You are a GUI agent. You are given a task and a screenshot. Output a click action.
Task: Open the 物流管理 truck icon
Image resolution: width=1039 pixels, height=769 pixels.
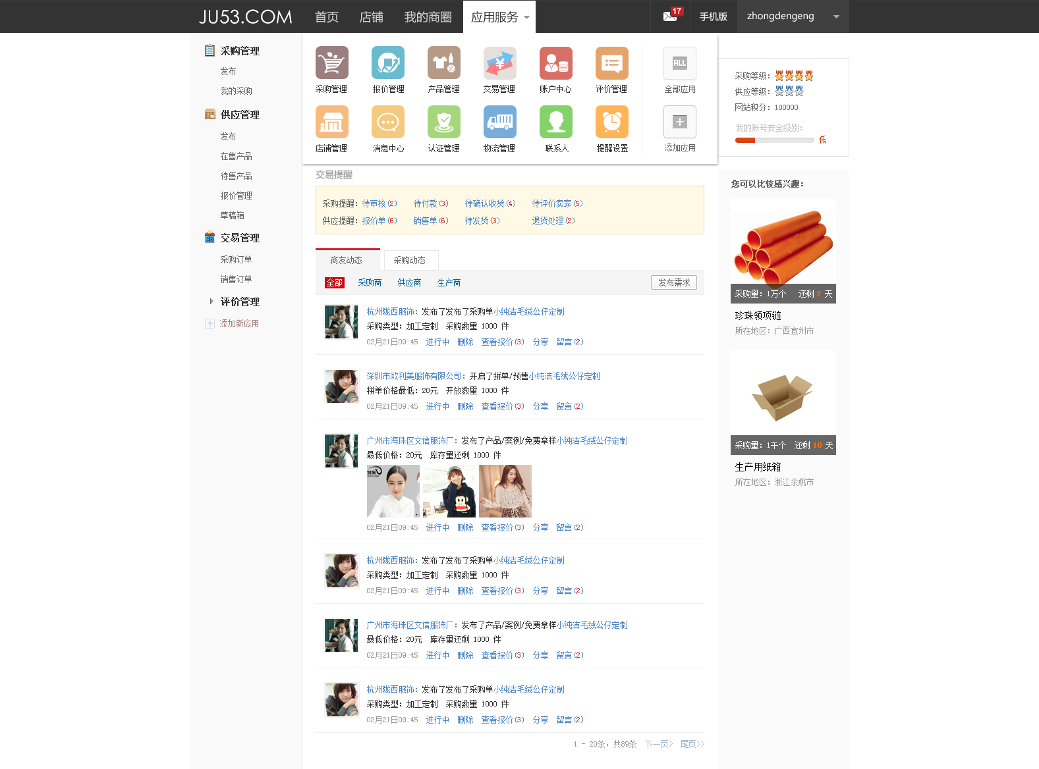(x=499, y=122)
